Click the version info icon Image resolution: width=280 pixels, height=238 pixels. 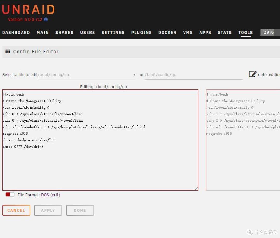[x=46, y=20]
